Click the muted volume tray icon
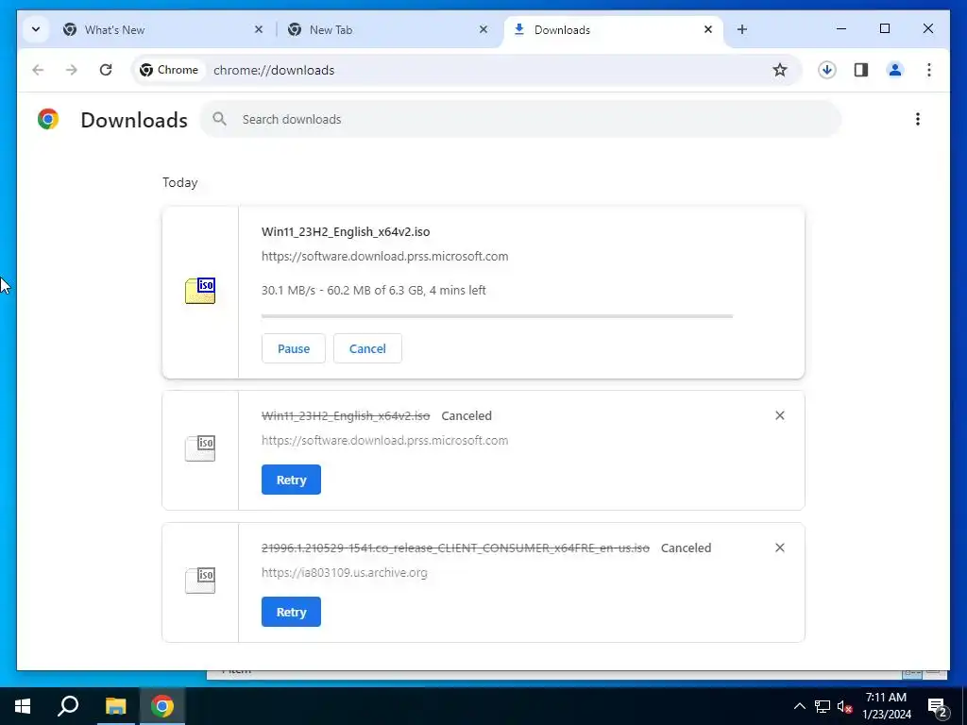Image resolution: width=967 pixels, height=725 pixels. [844, 706]
